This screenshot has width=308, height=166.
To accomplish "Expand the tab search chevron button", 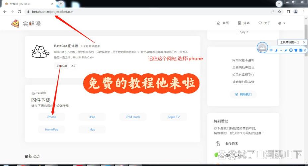I will click(x=279, y=4).
